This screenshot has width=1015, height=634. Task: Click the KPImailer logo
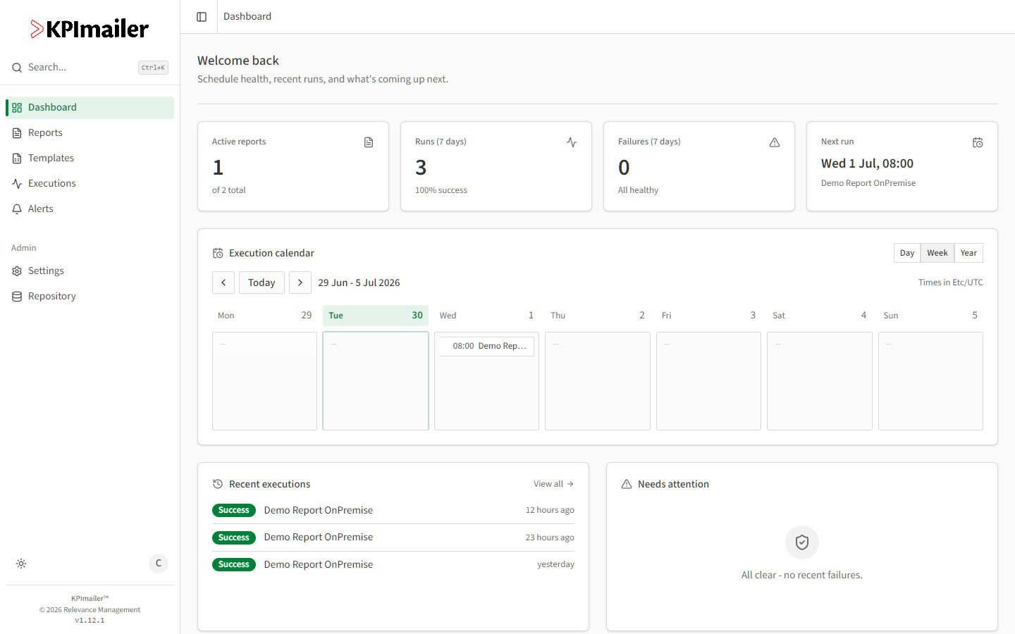click(x=90, y=29)
